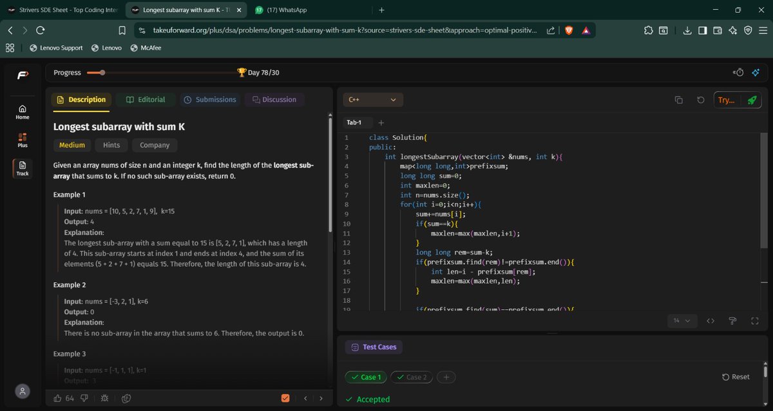Click the Day 78/30 trophy streak

tap(258, 73)
